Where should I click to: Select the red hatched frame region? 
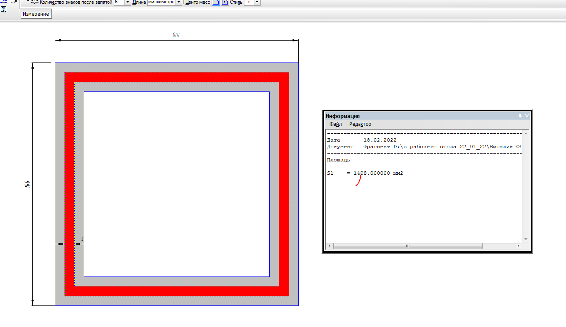coord(176,77)
